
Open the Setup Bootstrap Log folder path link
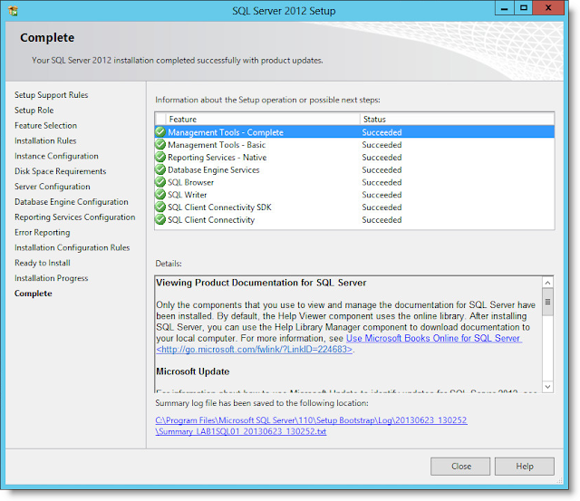pos(311,420)
